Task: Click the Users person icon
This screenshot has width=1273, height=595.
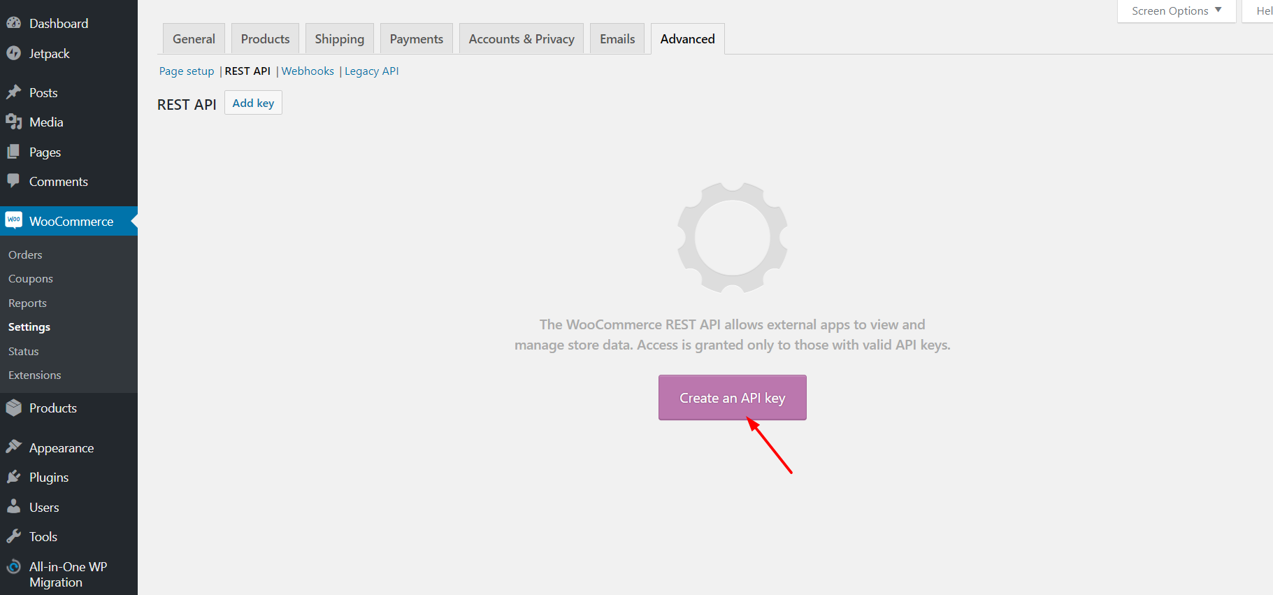Action: 14,506
